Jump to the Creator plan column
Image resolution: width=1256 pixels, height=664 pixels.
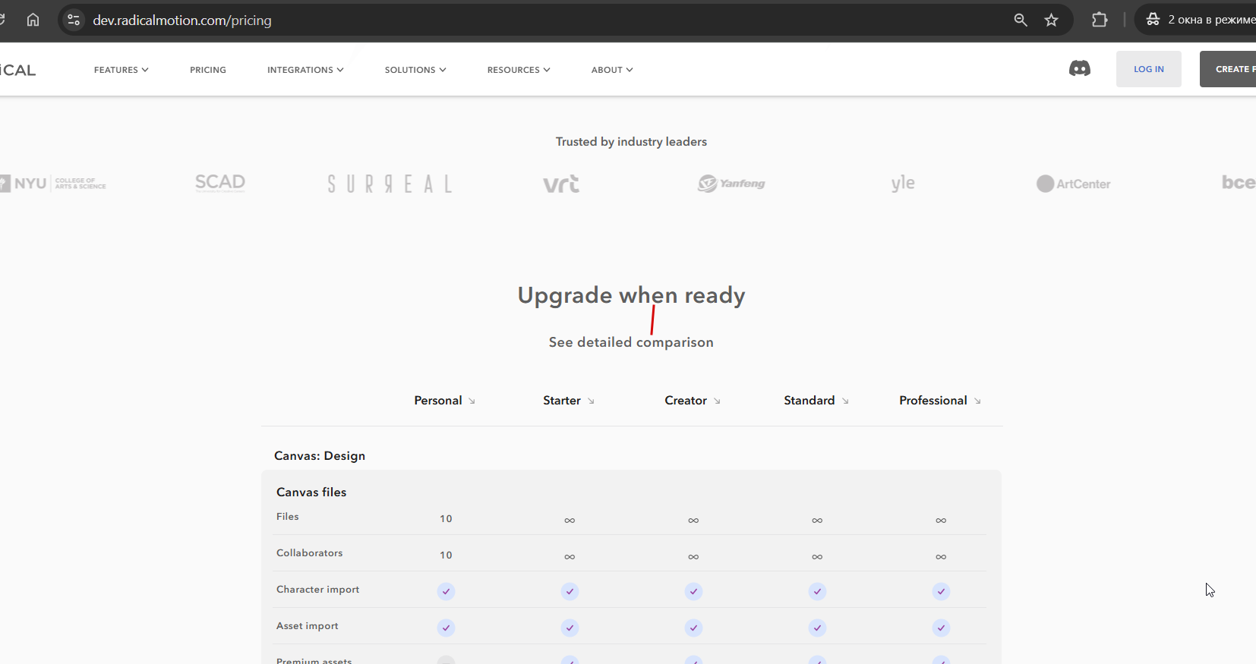[x=693, y=401]
